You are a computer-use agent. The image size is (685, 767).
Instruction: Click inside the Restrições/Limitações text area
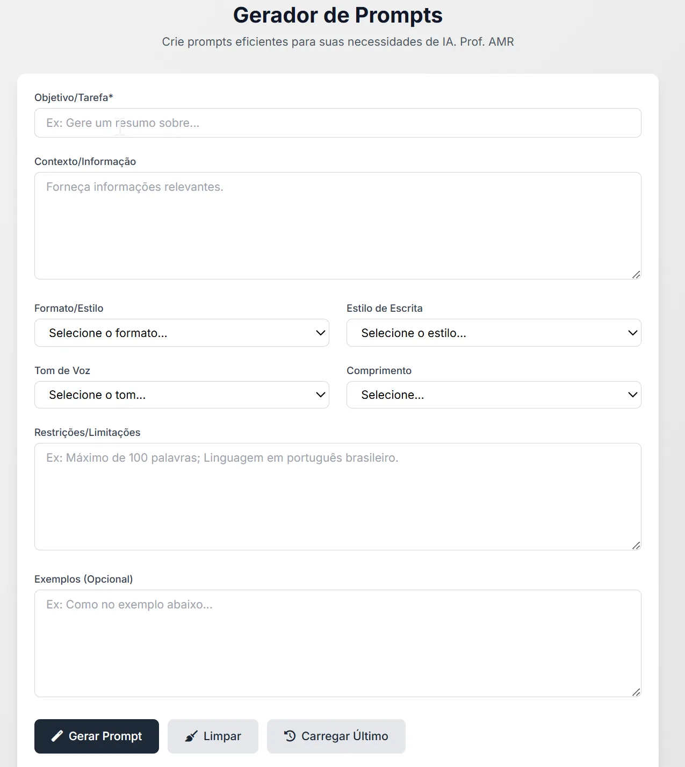[x=337, y=497]
